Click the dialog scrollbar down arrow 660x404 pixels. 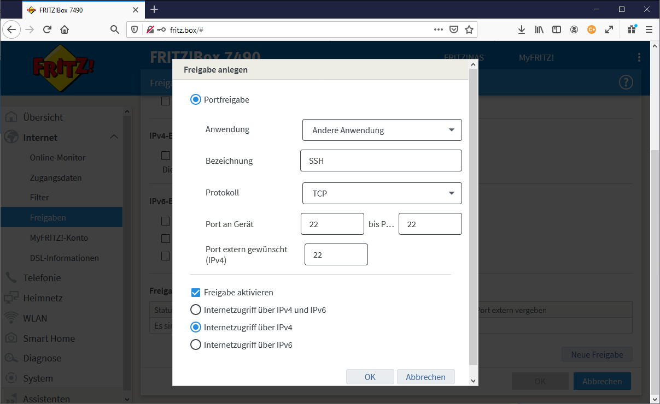(474, 381)
